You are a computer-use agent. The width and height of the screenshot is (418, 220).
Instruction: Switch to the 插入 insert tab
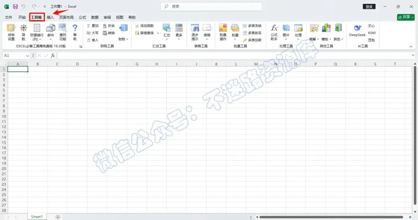pos(50,17)
